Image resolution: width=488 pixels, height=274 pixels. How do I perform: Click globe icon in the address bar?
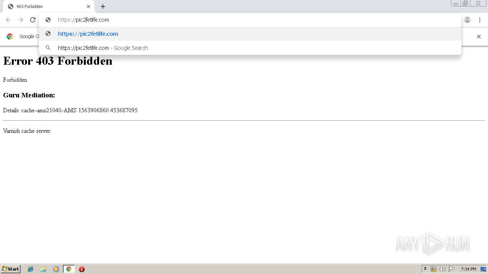(48, 20)
